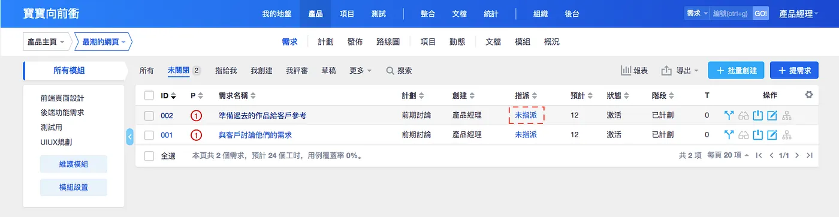Sort the list by ID column arrows
Viewport: 839px width, 217px height.
tap(174, 95)
